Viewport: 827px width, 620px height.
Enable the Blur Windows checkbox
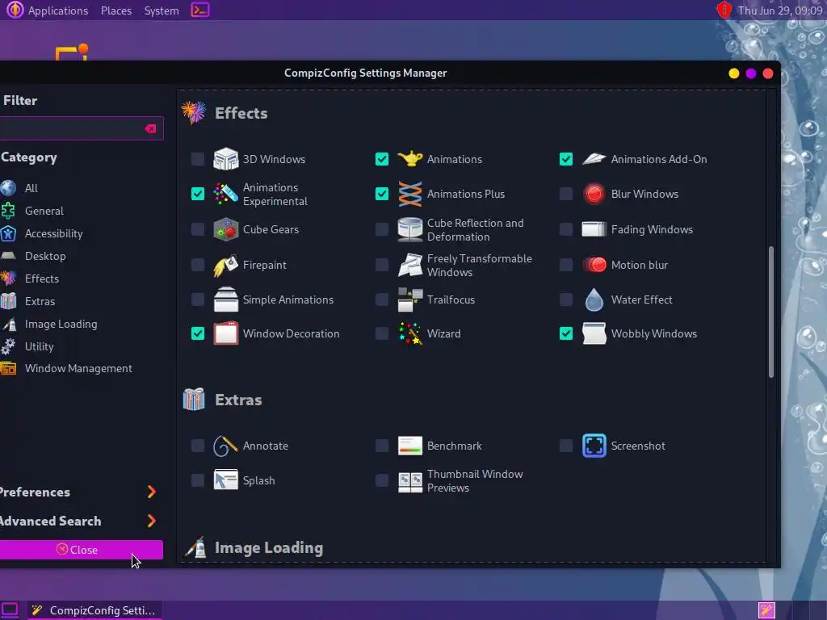[566, 194]
